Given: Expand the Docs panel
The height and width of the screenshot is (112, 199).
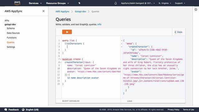Looking at the screenshot, I should pos(178,32).
